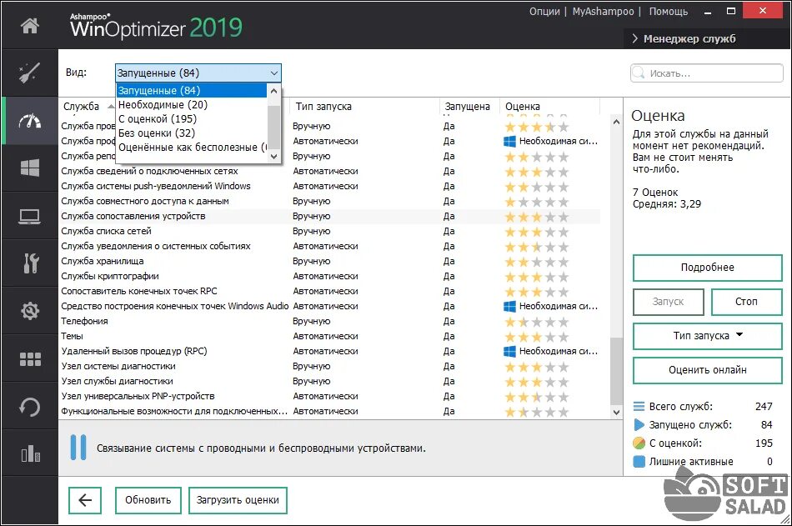This screenshot has height=526, width=792.
Task: Click the Windows logo in the 'Служба проф' row
Action: click(x=509, y=141)
